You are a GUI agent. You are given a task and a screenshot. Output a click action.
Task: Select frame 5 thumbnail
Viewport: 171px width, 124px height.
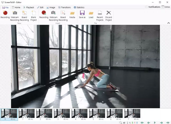point(97,115)
